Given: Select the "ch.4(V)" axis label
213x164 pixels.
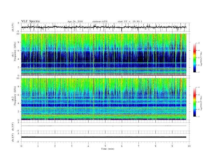Looking at the screenshot, I should [x=13, y=138].
